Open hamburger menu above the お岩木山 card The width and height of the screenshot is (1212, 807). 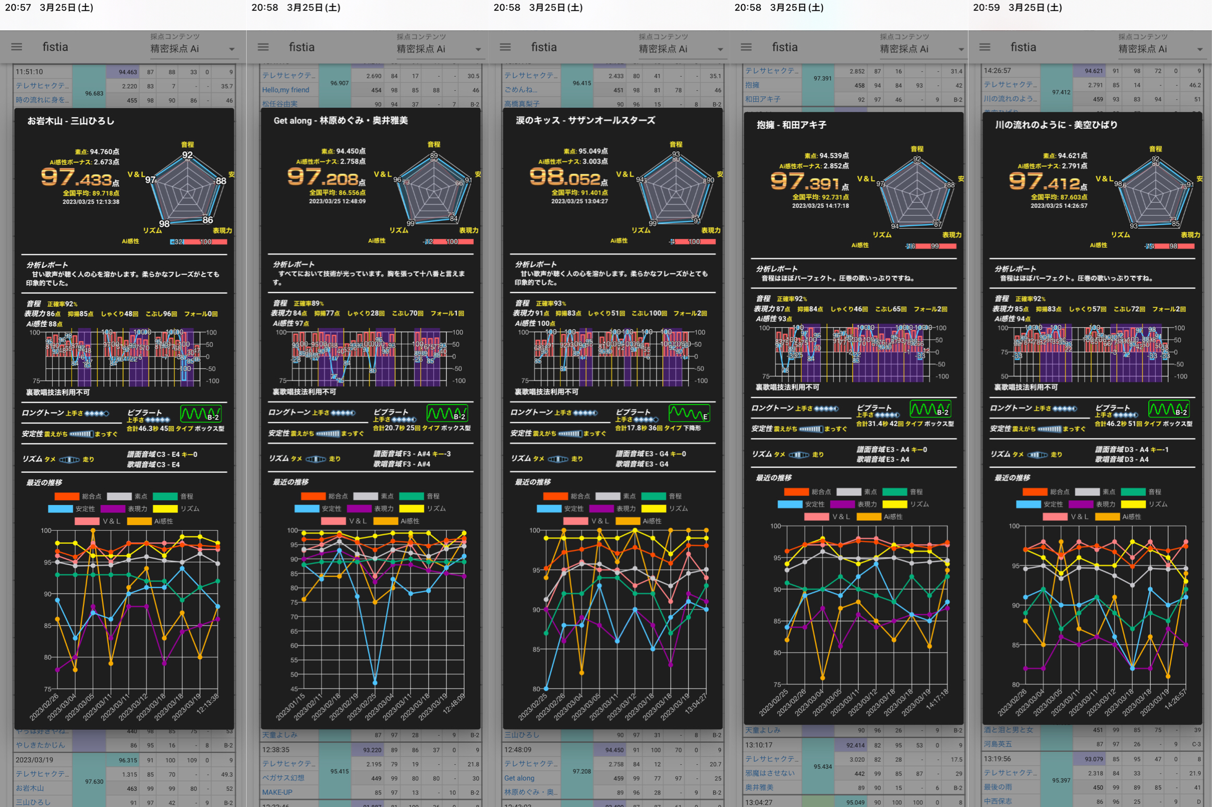pos(17,47)
